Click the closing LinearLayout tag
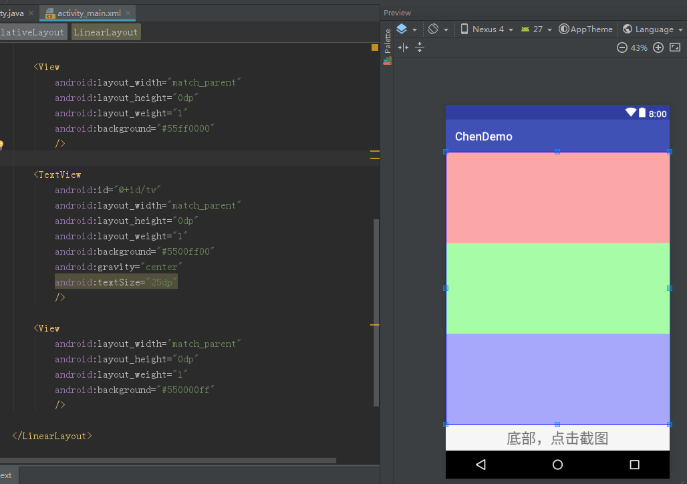 click(x=52, y=436)
